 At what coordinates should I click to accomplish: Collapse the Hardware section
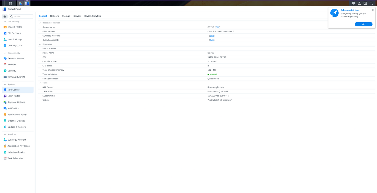40,44
